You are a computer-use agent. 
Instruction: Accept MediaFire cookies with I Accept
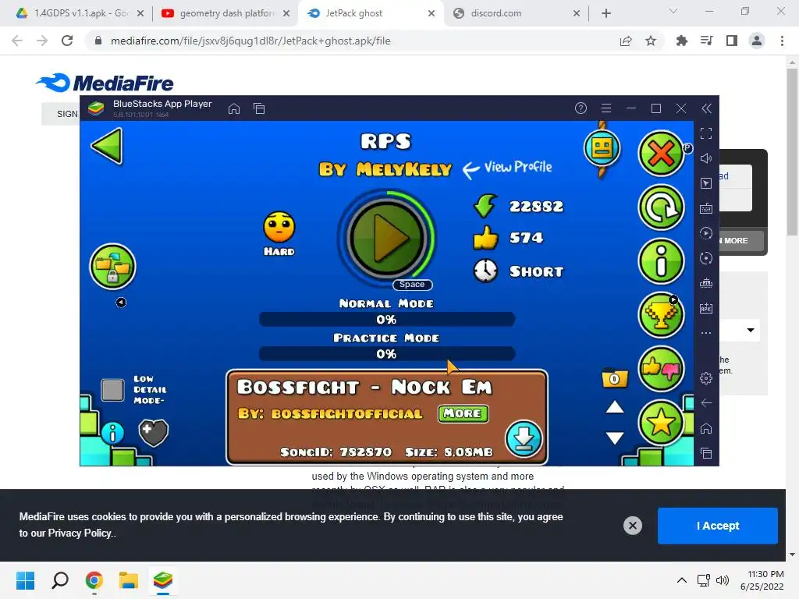click(718, 526)
